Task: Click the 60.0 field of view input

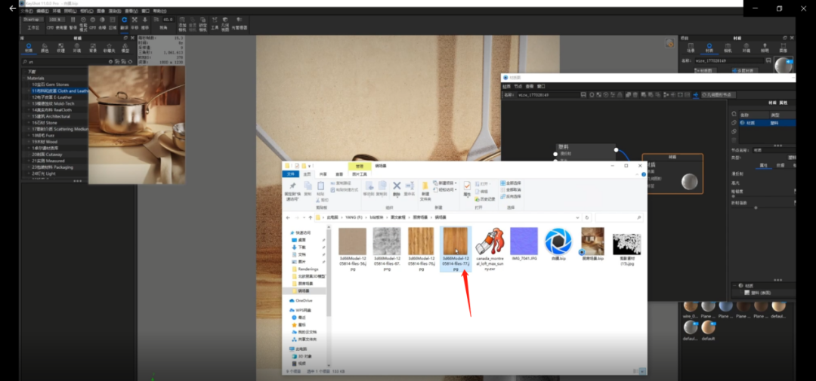Action: (x=168, y=19)
